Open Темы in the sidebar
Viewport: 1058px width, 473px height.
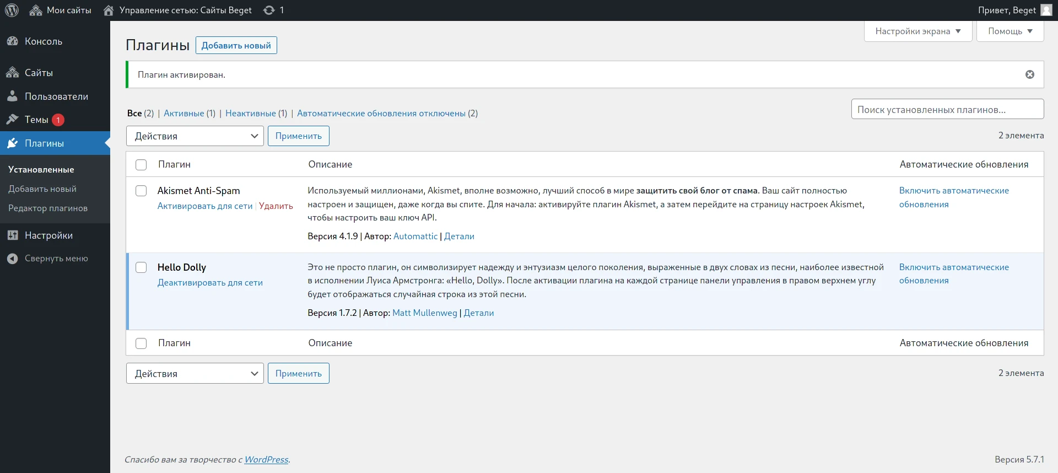[36, 120]
